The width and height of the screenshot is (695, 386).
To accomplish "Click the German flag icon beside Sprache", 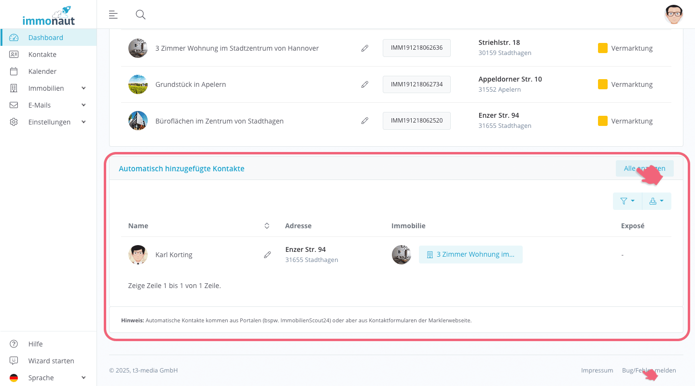I will pyautogui.click(x=14, y=377).
